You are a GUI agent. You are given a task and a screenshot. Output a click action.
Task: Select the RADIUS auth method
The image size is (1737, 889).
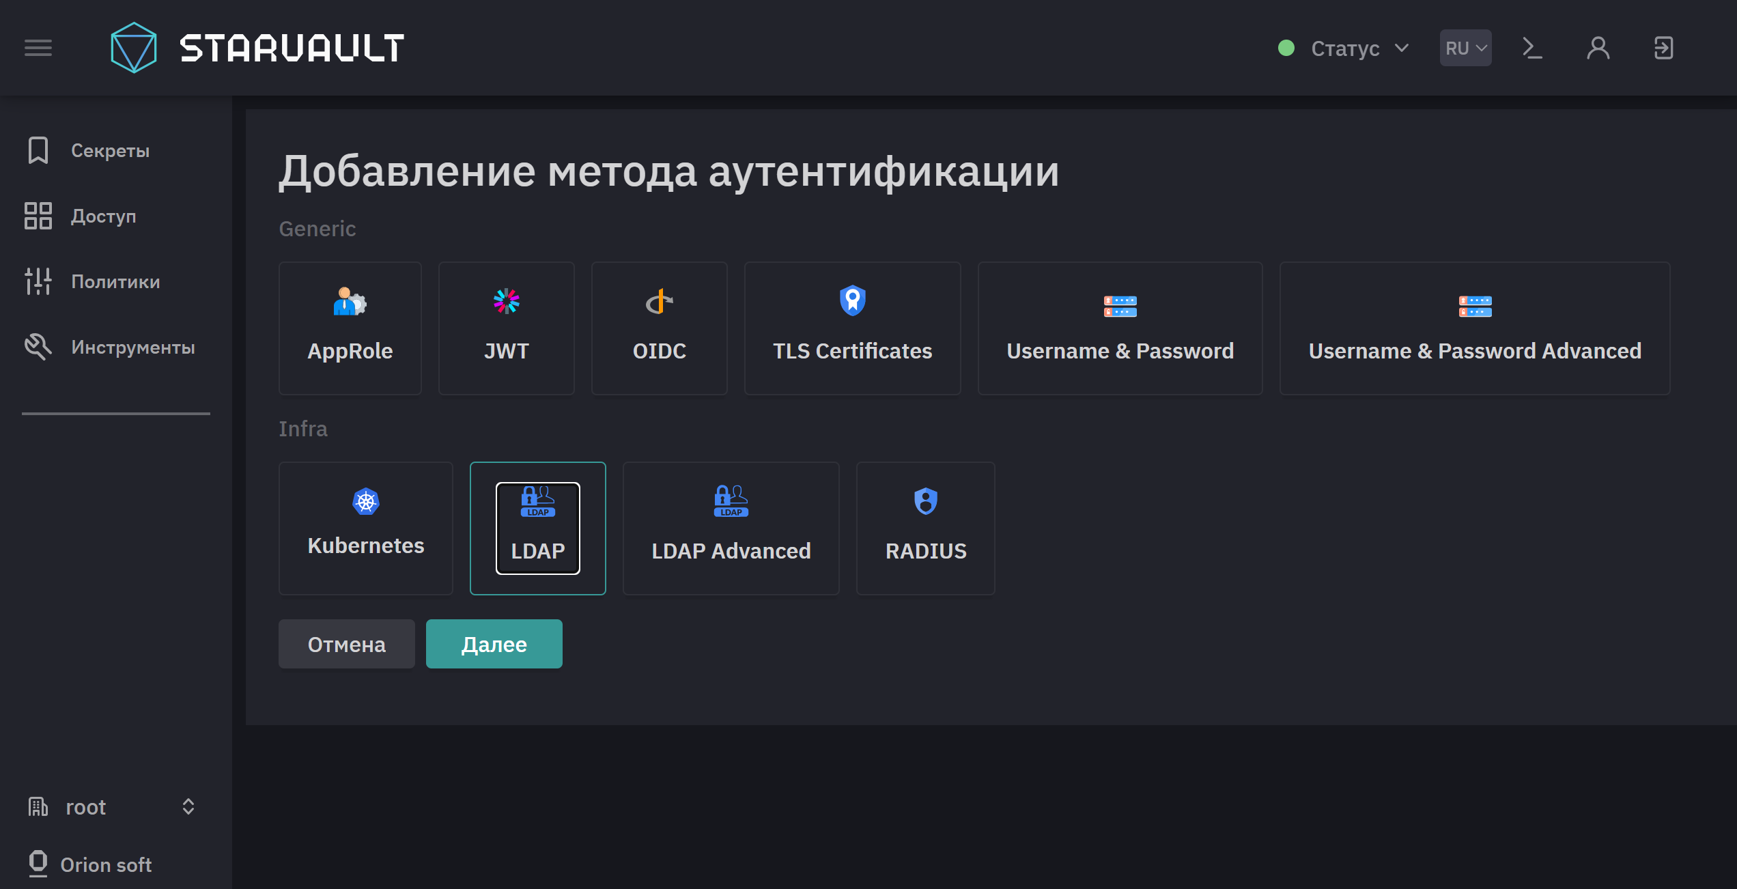[x=926, y=528]
